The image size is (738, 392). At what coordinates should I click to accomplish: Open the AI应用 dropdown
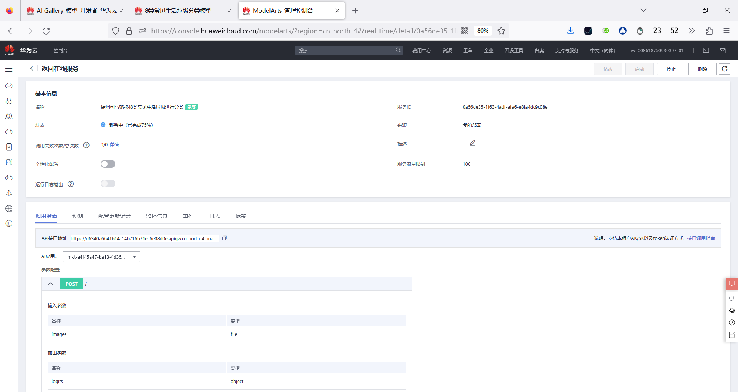point(101,257)
